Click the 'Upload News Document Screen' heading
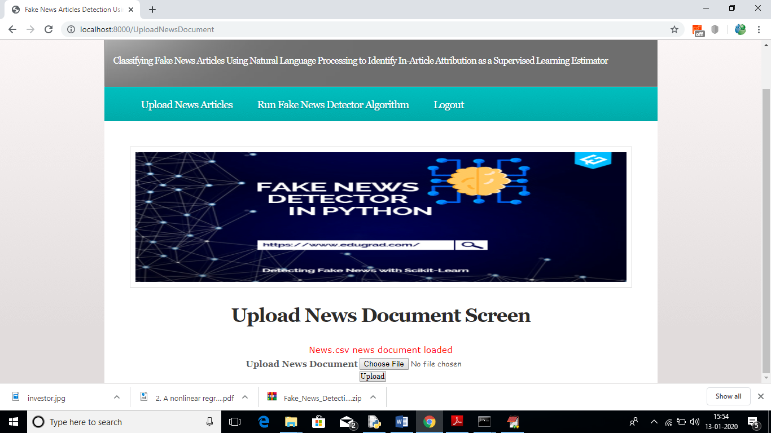The image size is (771, 433). coord(381,315)
